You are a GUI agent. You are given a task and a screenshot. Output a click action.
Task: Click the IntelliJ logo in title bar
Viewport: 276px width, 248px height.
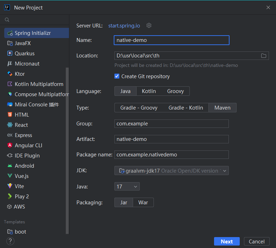tap(7, 8)
